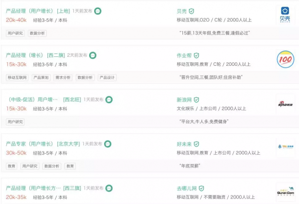This screenshot has width=299, height=204.
Task: Open the TAL 好未来 logo
Action: click(x=285, y=147)
